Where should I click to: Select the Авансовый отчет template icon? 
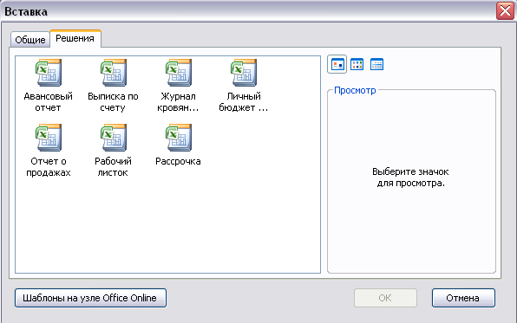49,73
